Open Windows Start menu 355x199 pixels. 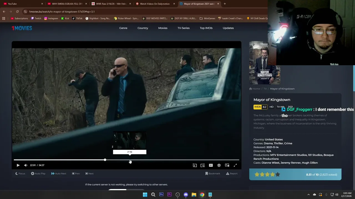(145, 195)
